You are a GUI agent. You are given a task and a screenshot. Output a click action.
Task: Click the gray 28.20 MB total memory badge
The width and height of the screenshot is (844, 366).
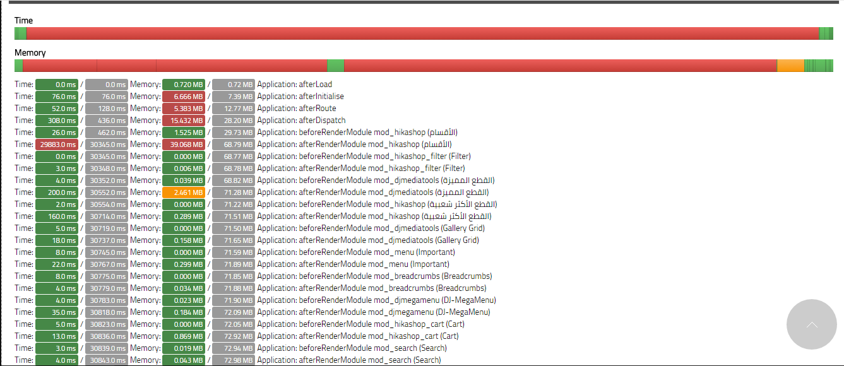[234, 121]
